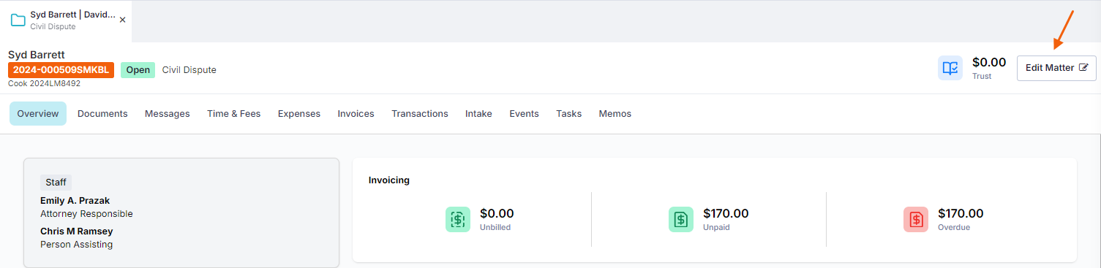Select the Expenses tab

pos(299,114)
